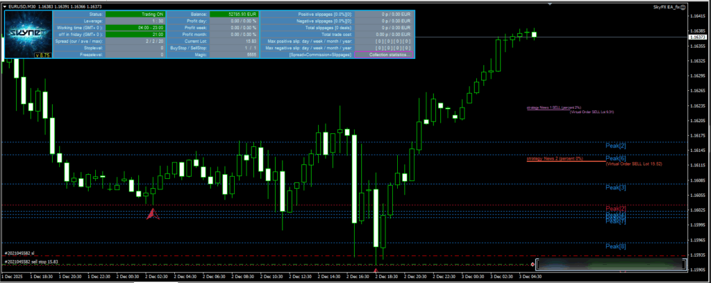Click the 04:00 - 23:00 working time field
The width and height of the screenshot is (711, 283).
[133, 27]
